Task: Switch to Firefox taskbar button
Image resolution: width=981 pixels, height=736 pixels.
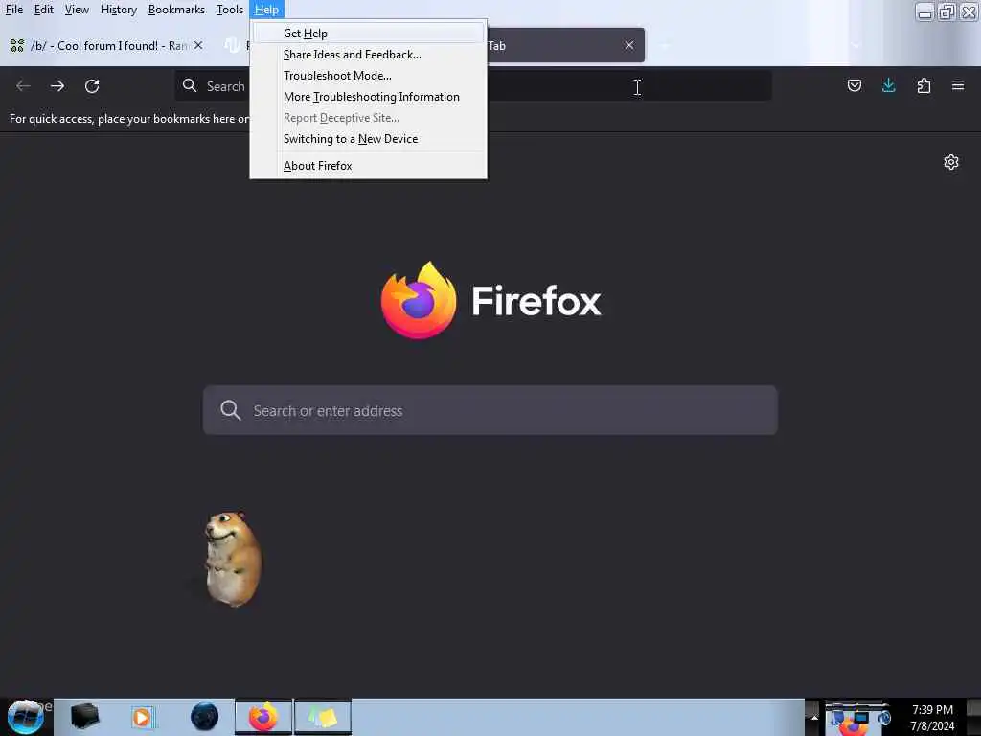Action: coord(263,717)
